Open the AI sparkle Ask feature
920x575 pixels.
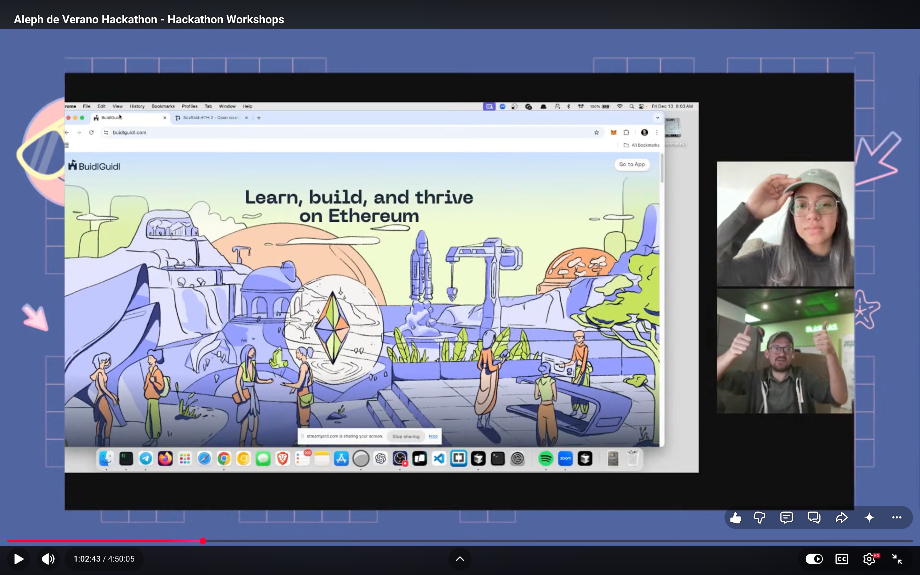point(869,517)
